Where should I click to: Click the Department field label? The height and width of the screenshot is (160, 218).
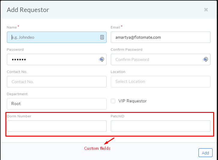[x=17, y=94]
